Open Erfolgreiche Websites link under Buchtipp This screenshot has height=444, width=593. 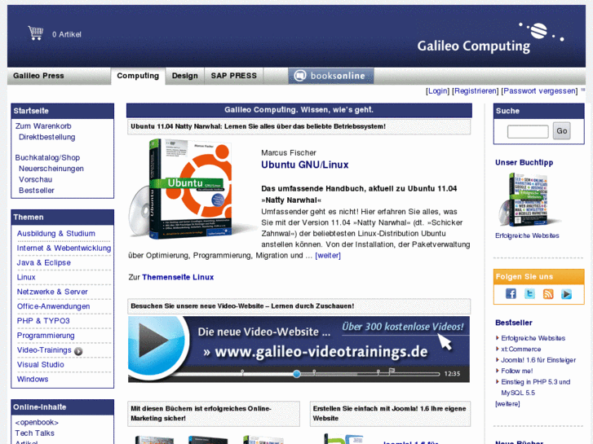click(527, 235)
